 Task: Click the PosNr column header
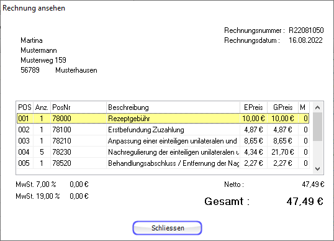click(x=78, y=107)
